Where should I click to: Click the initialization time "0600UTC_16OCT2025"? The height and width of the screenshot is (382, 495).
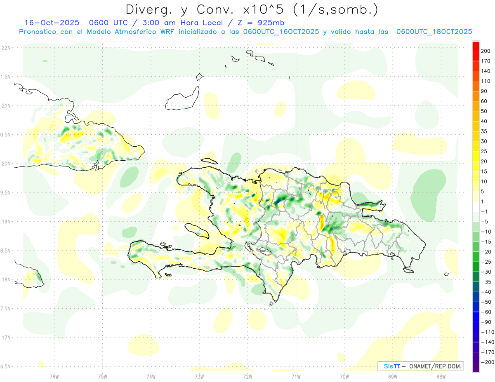281,32
